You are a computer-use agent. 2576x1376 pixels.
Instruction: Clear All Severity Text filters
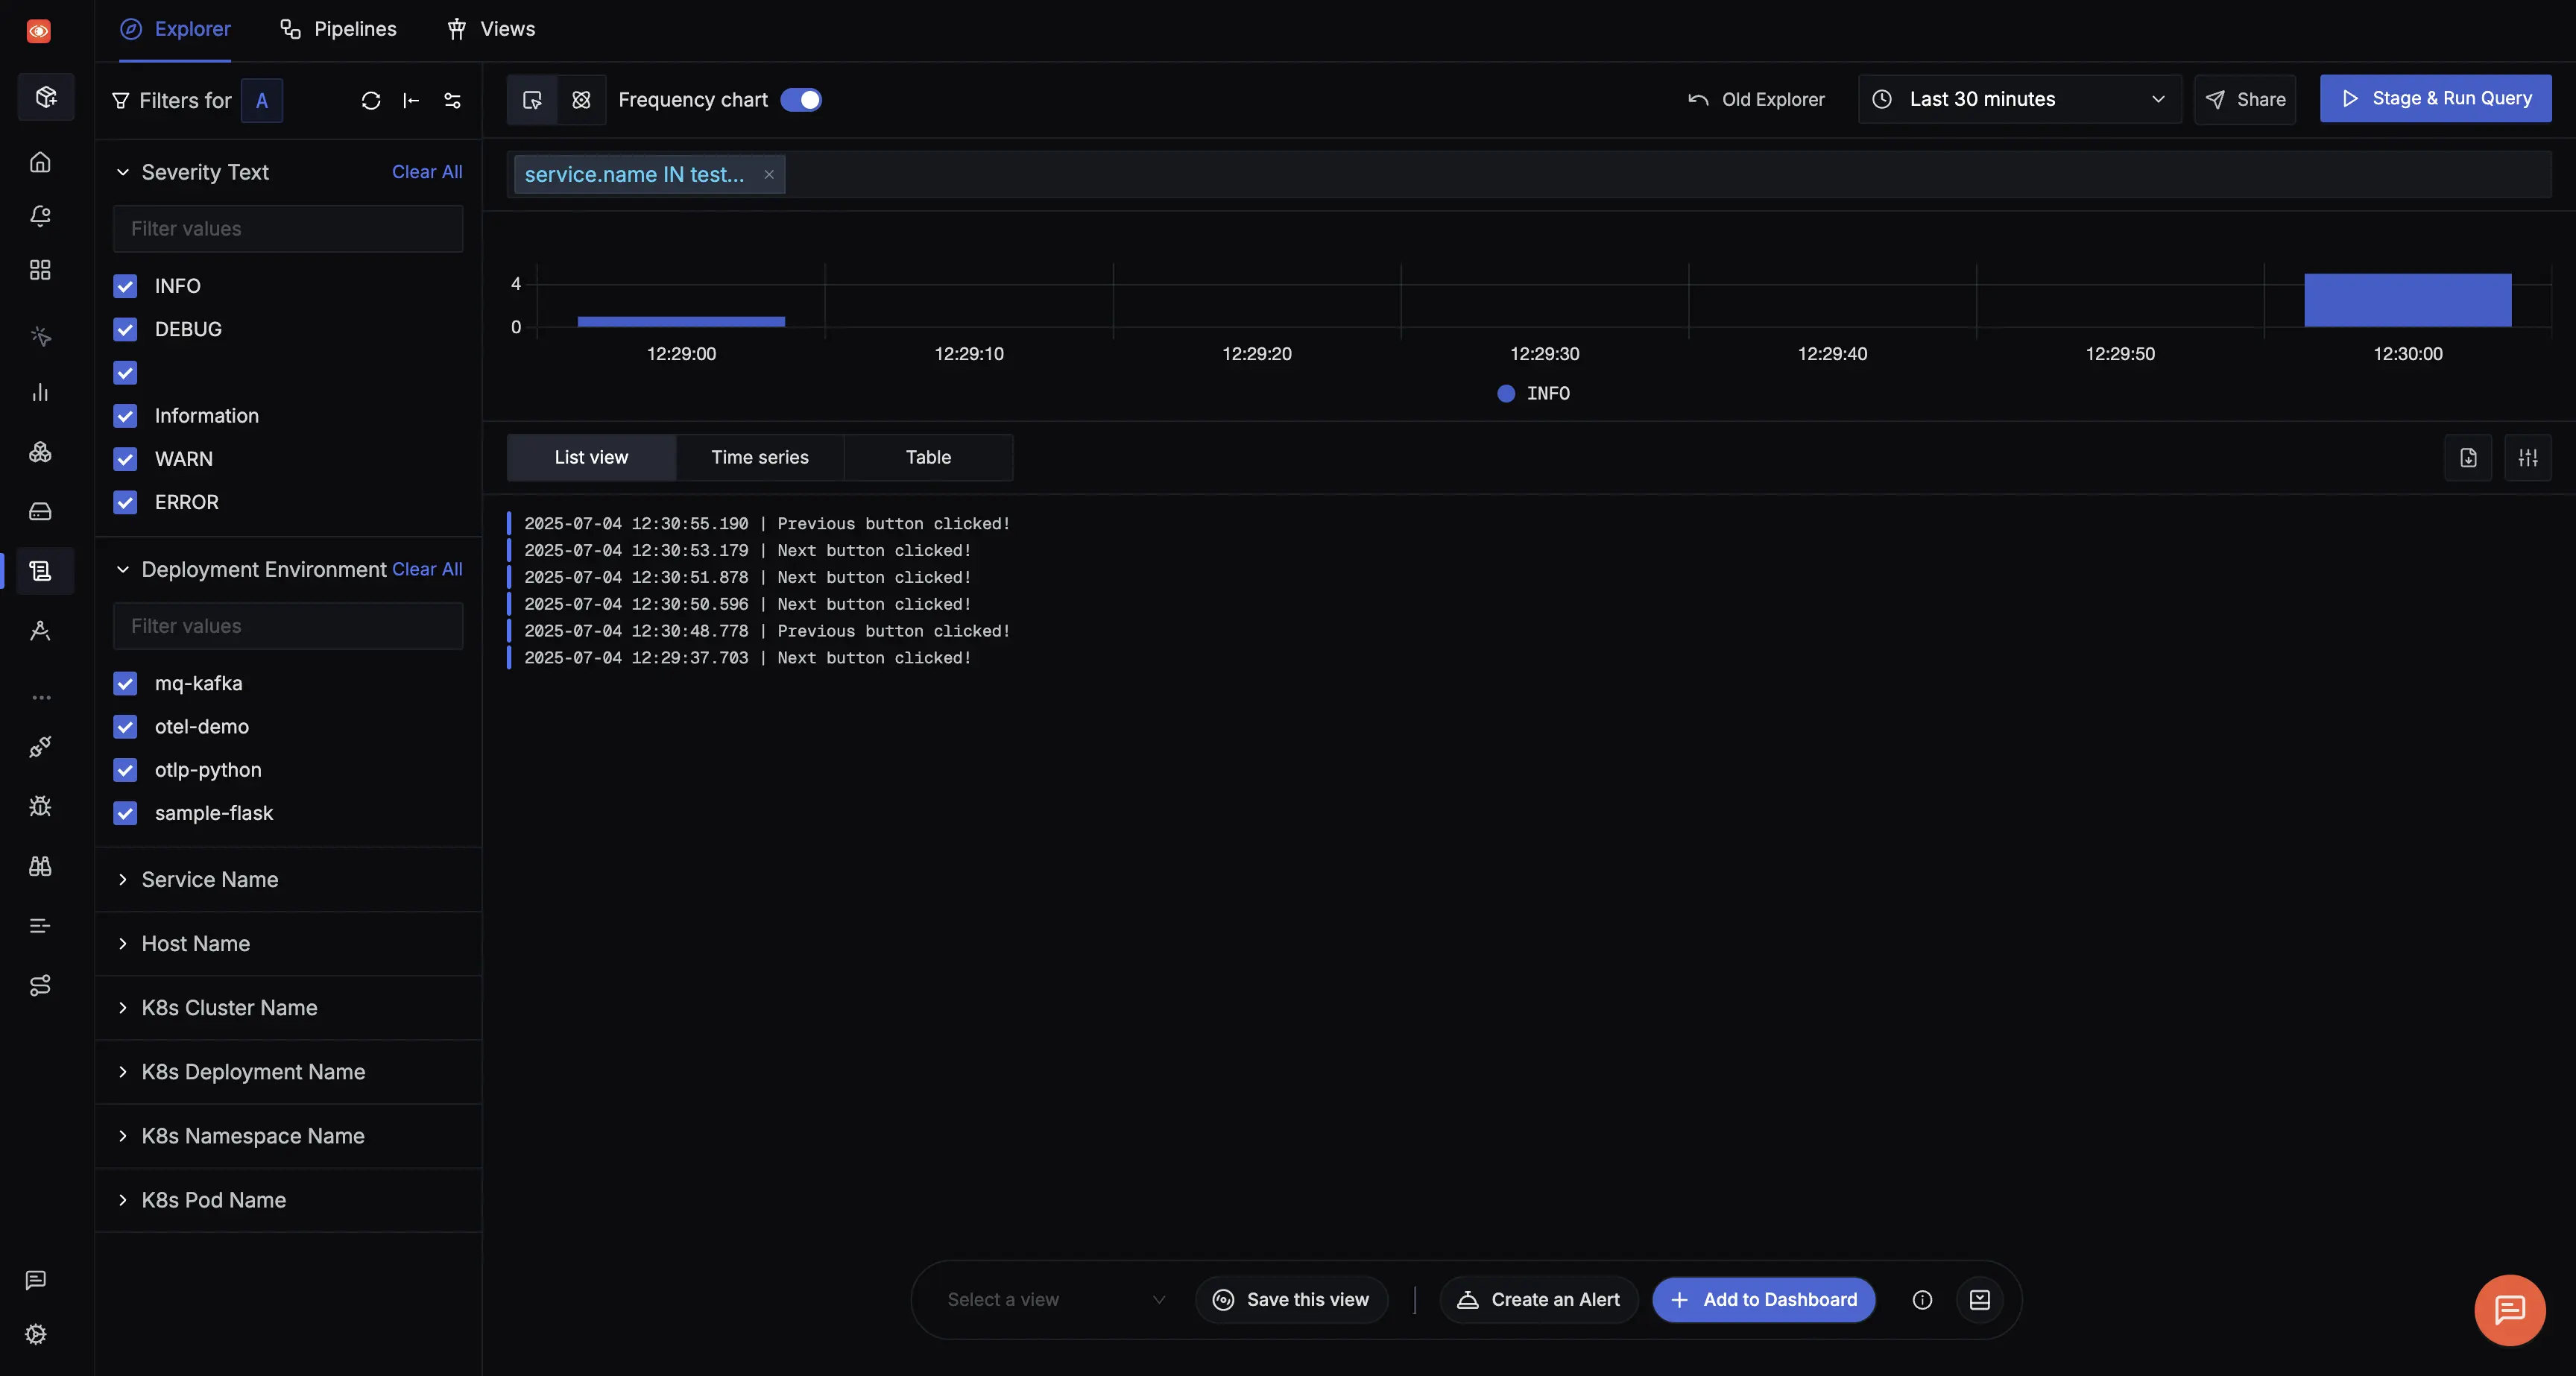tap(427, 172)
